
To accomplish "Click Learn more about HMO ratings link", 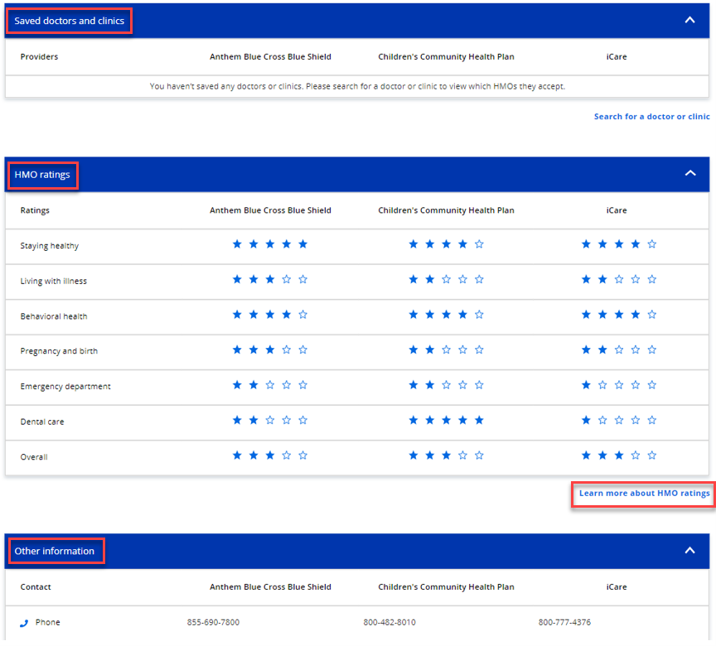I will click(x=644, y=494).
